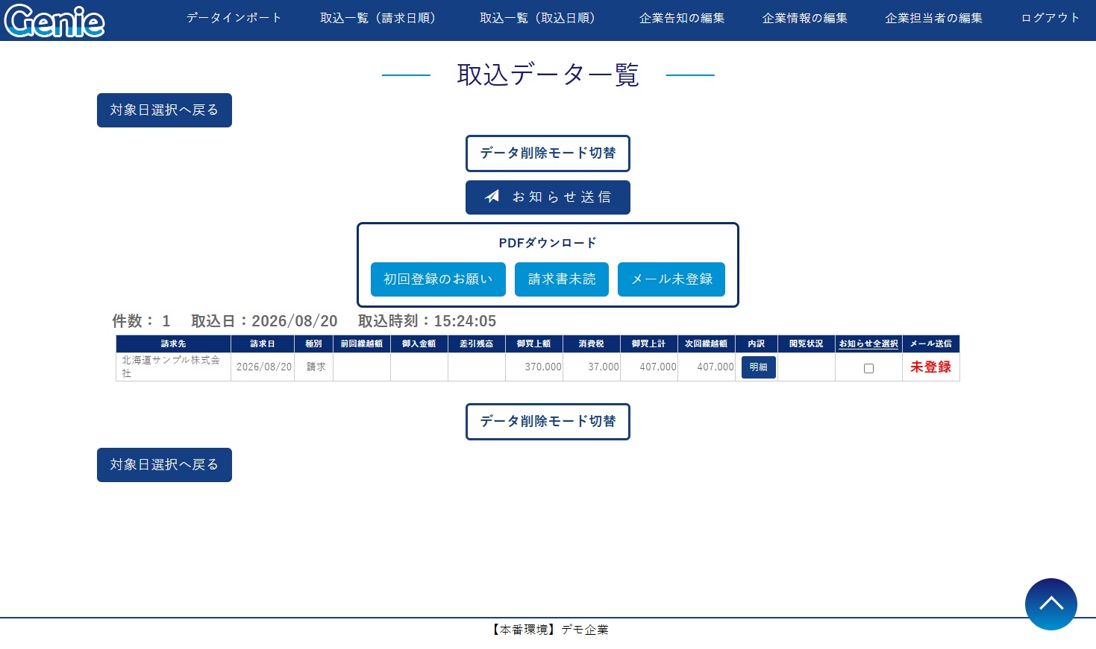This screenshot has width=1096, height=649.
Task: Click the メール送信 column header
Action: coord(931,344)
